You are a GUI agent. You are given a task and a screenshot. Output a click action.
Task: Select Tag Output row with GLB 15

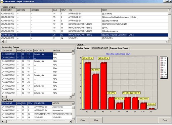(37, 111)
